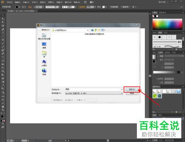
Task: Click the back arrow in the export dialog
Action: [92, 30]
